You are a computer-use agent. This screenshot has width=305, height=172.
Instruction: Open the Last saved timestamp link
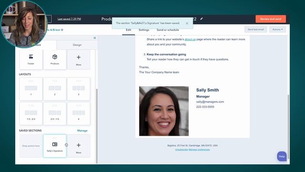click(69, 19)
